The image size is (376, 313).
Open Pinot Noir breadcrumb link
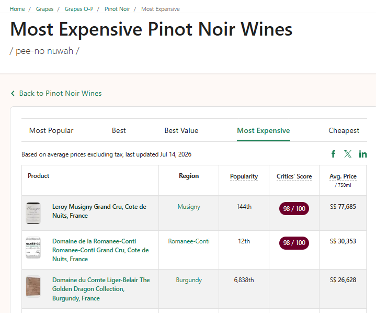[x=117, y=9]
